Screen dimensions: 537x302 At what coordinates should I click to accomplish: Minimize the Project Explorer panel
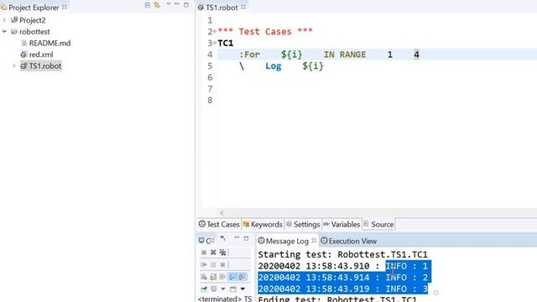tap(177, 4)
